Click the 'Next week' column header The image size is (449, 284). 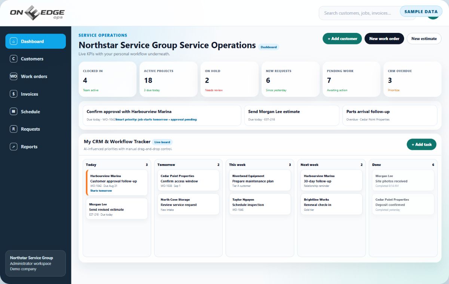pyautogui.click(x=309, y=164)
